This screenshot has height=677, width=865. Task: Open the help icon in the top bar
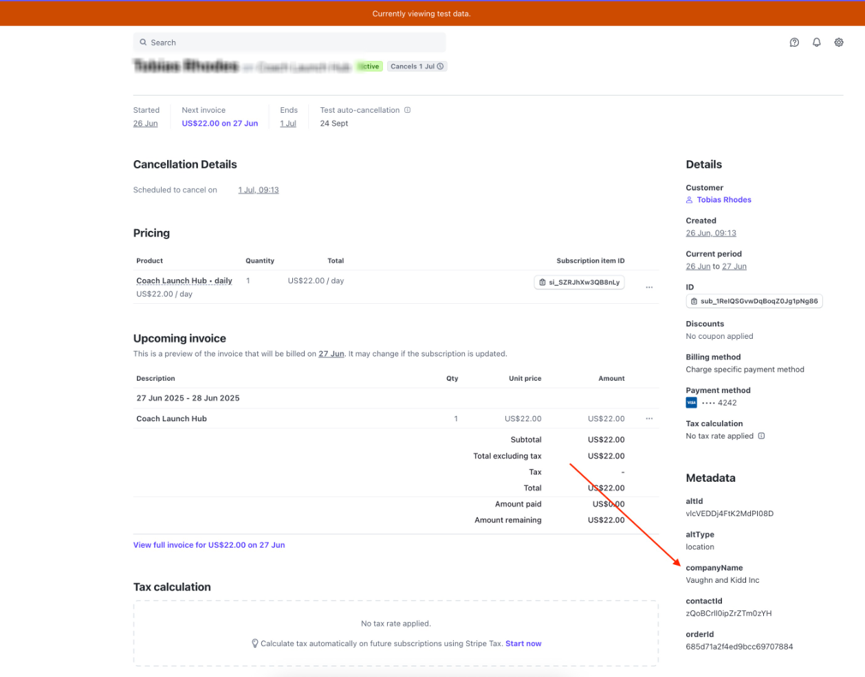[x=794, y=43]
